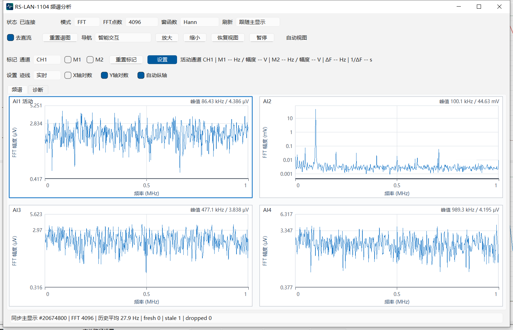Viewport: 513px width, 330px height.
Task: Click AI2 peak text 100.1 kHz / 44.63 mV
Action: coord(469,101)
